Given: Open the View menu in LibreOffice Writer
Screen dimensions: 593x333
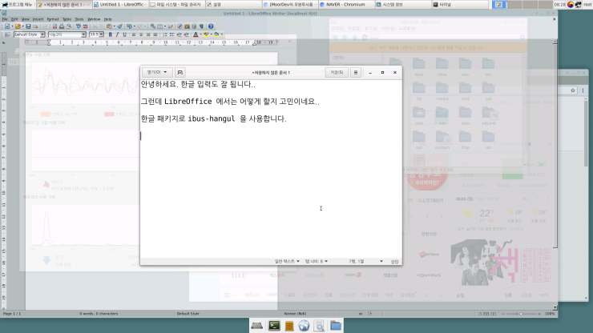Looking at the screenshot, I should point(26,19).
